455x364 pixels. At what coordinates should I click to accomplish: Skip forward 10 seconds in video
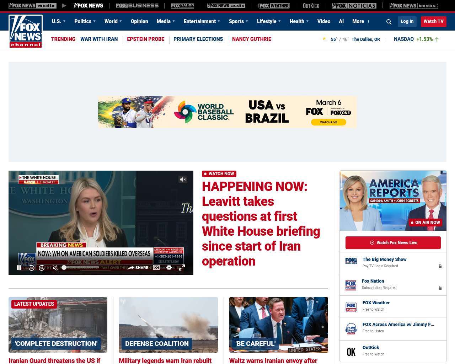click(42, 268)
